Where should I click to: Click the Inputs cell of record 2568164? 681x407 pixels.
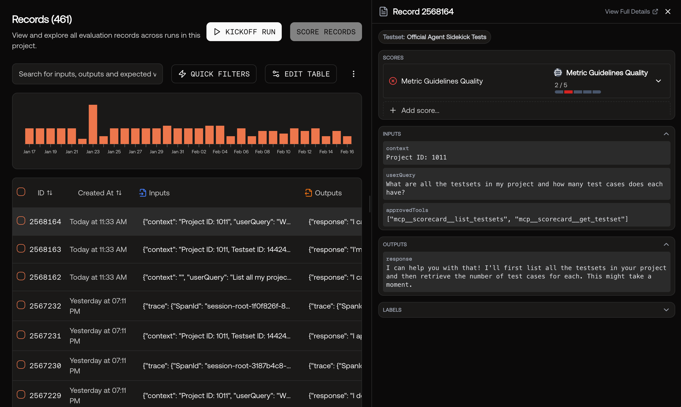[x=217, y=222]
